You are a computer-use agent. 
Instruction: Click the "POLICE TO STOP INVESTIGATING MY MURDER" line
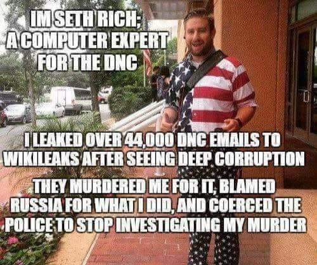coord(155,224)
